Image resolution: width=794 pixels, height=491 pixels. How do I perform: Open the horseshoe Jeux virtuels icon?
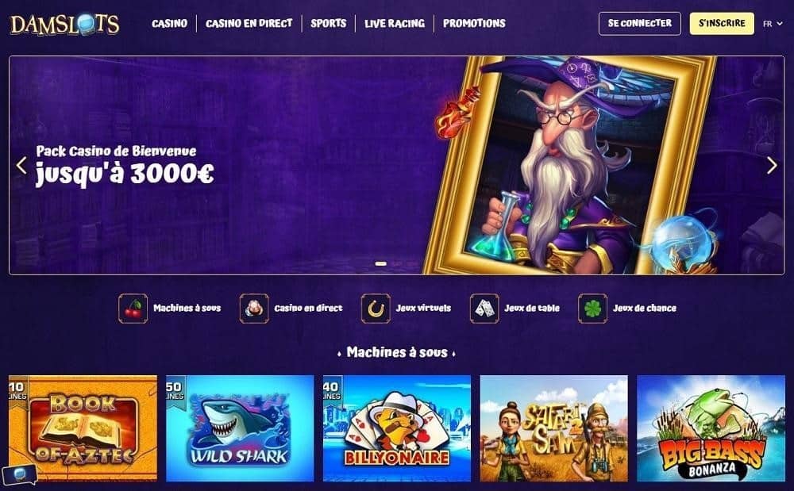point(376,309)
